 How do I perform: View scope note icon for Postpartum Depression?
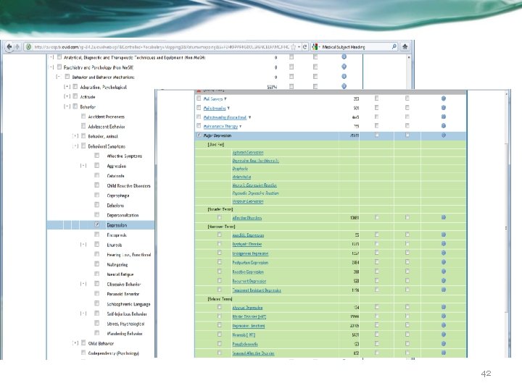(x=444, y=262)
